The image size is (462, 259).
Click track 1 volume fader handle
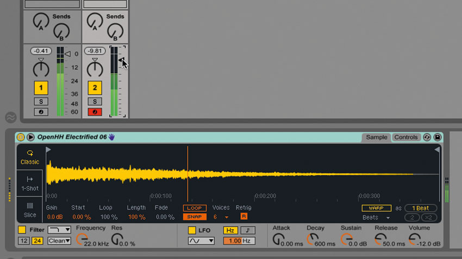(68, 54)
